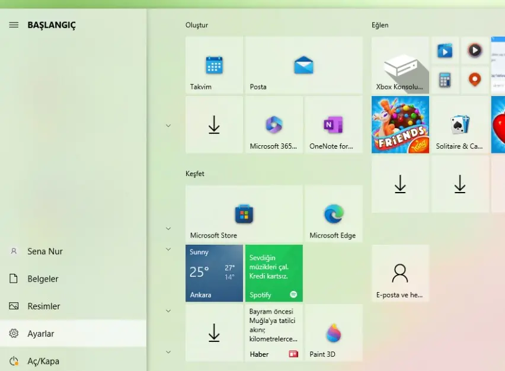Open the Xbox Konsolu tile

400,65
